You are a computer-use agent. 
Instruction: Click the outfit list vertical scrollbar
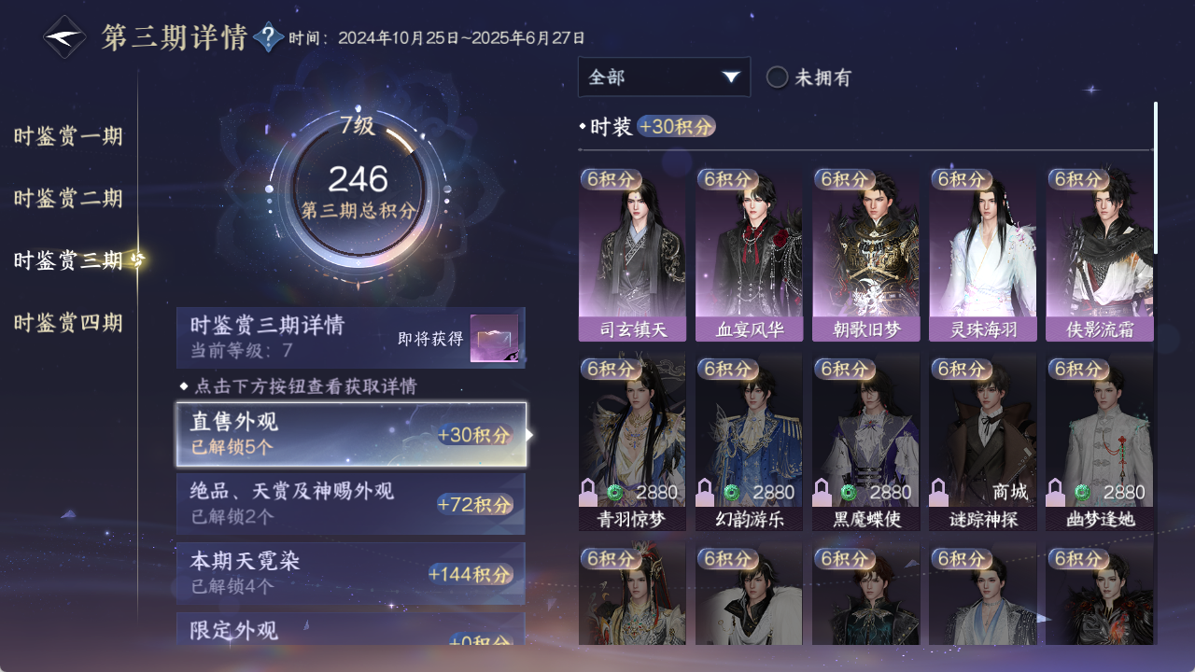pos(1156,177)
